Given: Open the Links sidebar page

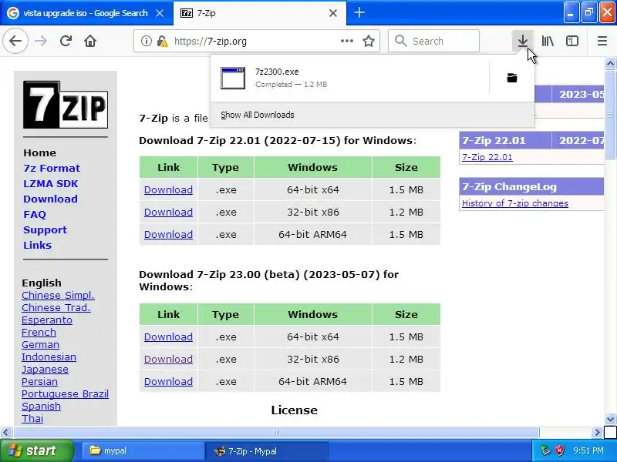Looking at the screenshot, I should 37,245.
